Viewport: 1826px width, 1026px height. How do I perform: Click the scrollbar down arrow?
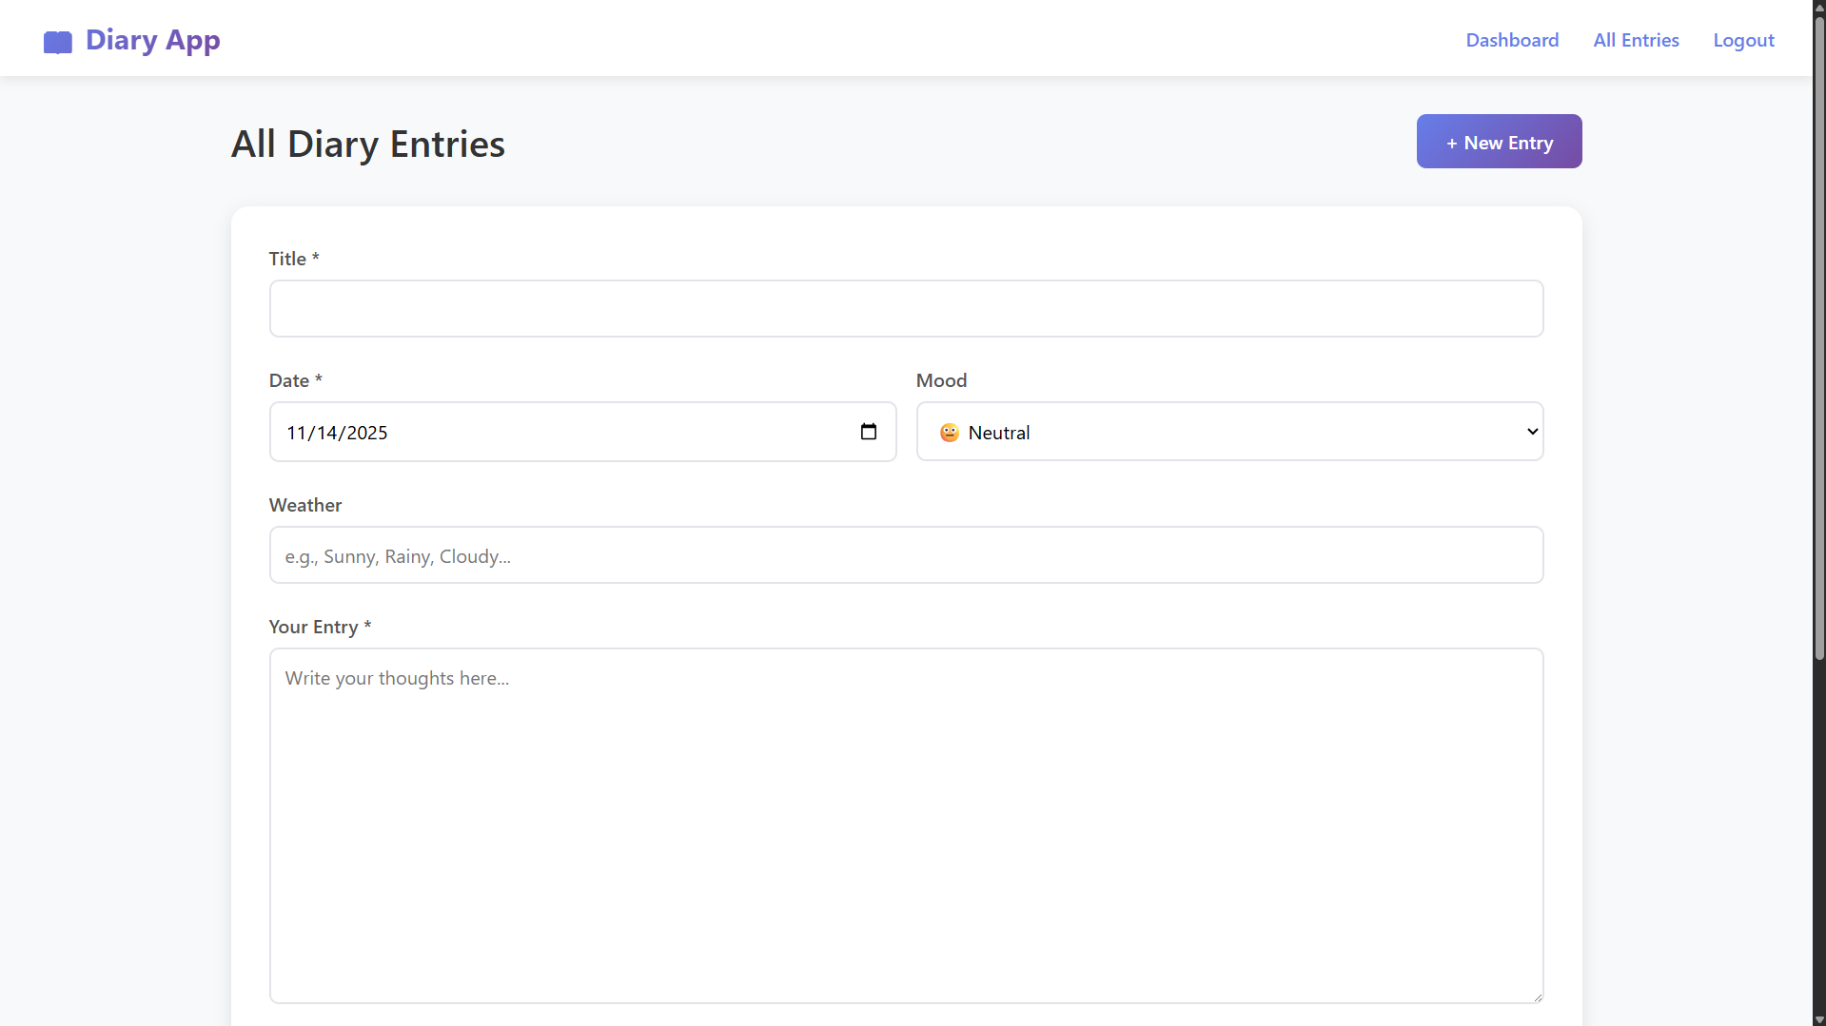pos(1818,1019)
